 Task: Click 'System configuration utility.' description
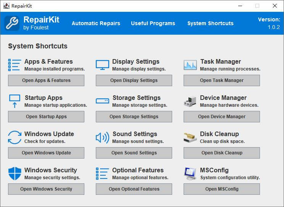coord(230,178)
